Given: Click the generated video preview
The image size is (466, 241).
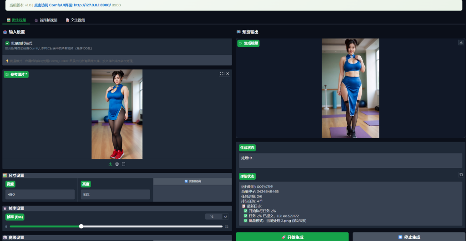Looking at the screenshot, I should coord(350,88).
